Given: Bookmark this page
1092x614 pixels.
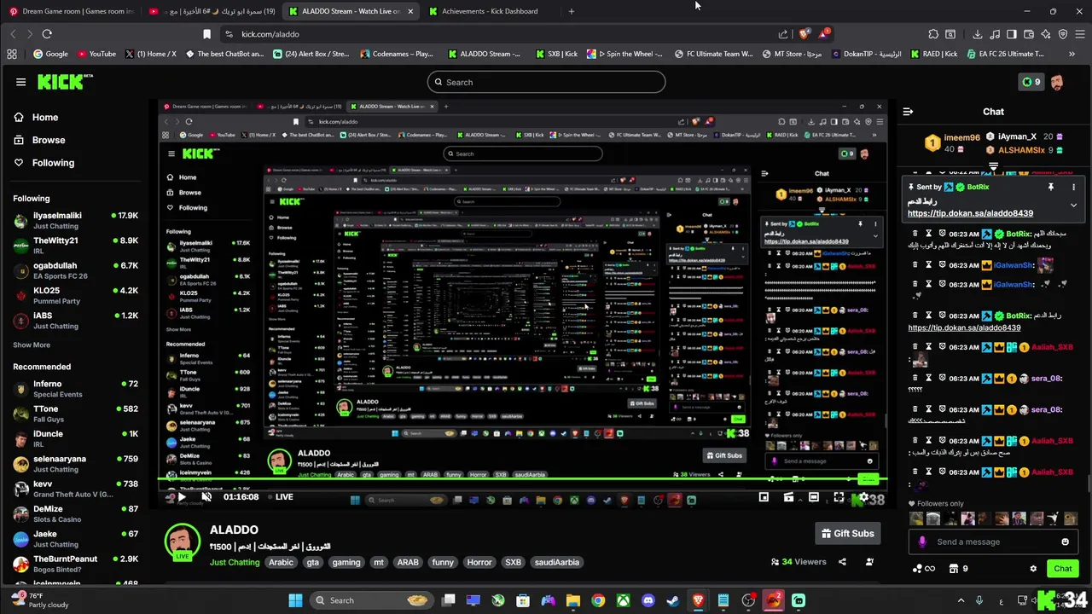Looking at the screenshot, I should [206, 34].
